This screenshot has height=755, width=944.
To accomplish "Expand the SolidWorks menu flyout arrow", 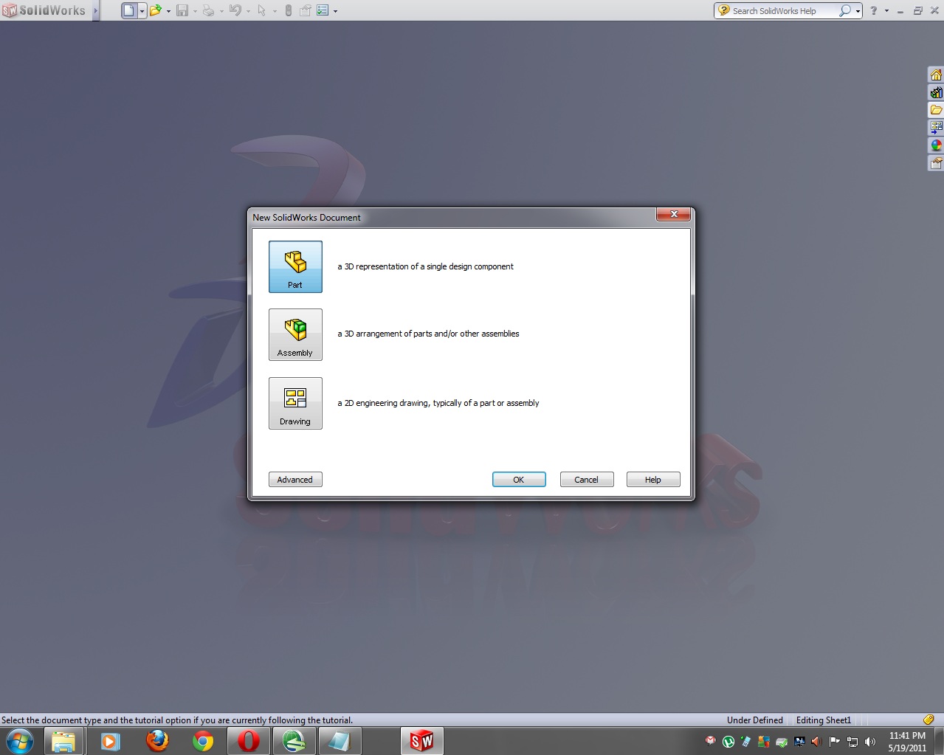I will (x=95, y=10).
